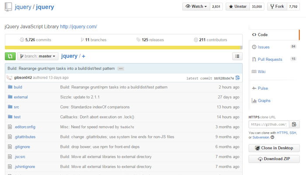The width and height of the screenshot is (306, 175).
Task: Click the external folder icon
Action: tap(10, 97)
